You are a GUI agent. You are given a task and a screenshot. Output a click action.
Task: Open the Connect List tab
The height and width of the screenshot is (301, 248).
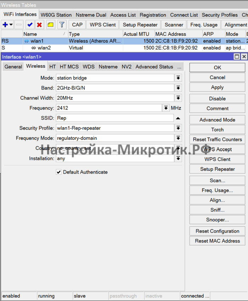184,15
